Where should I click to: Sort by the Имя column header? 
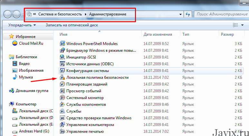coord(63,34)
